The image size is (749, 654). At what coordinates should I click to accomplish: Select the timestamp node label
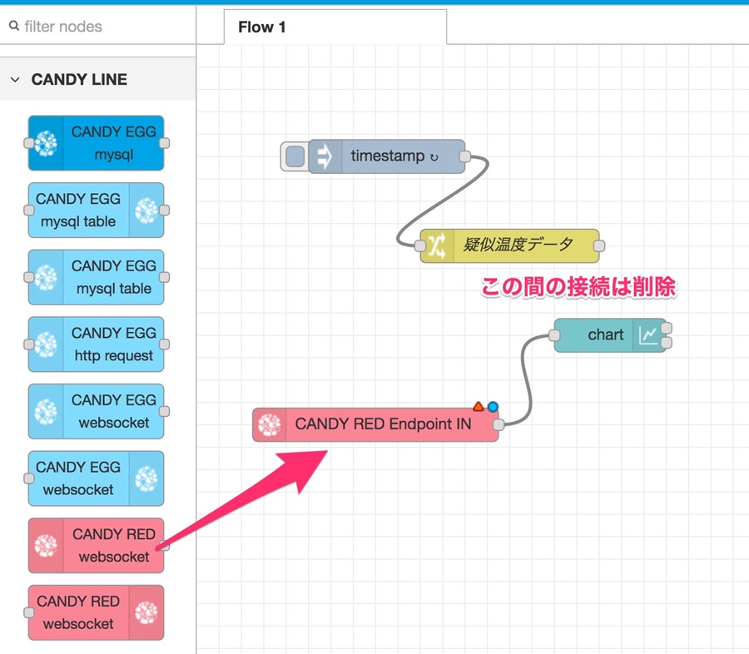tap(387, 156)
